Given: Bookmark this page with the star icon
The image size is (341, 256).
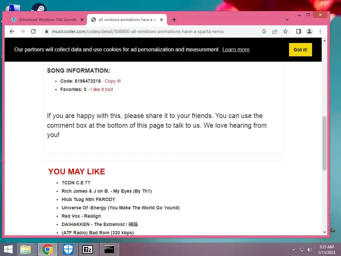Looking at the screenshot, I should click(285, 31).
